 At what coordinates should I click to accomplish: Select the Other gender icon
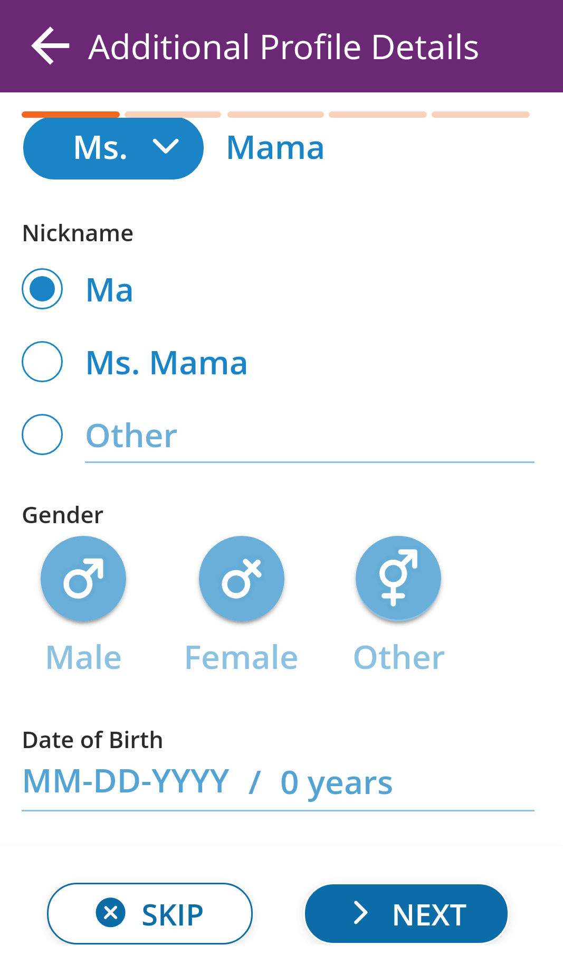(x=398, y=579)
